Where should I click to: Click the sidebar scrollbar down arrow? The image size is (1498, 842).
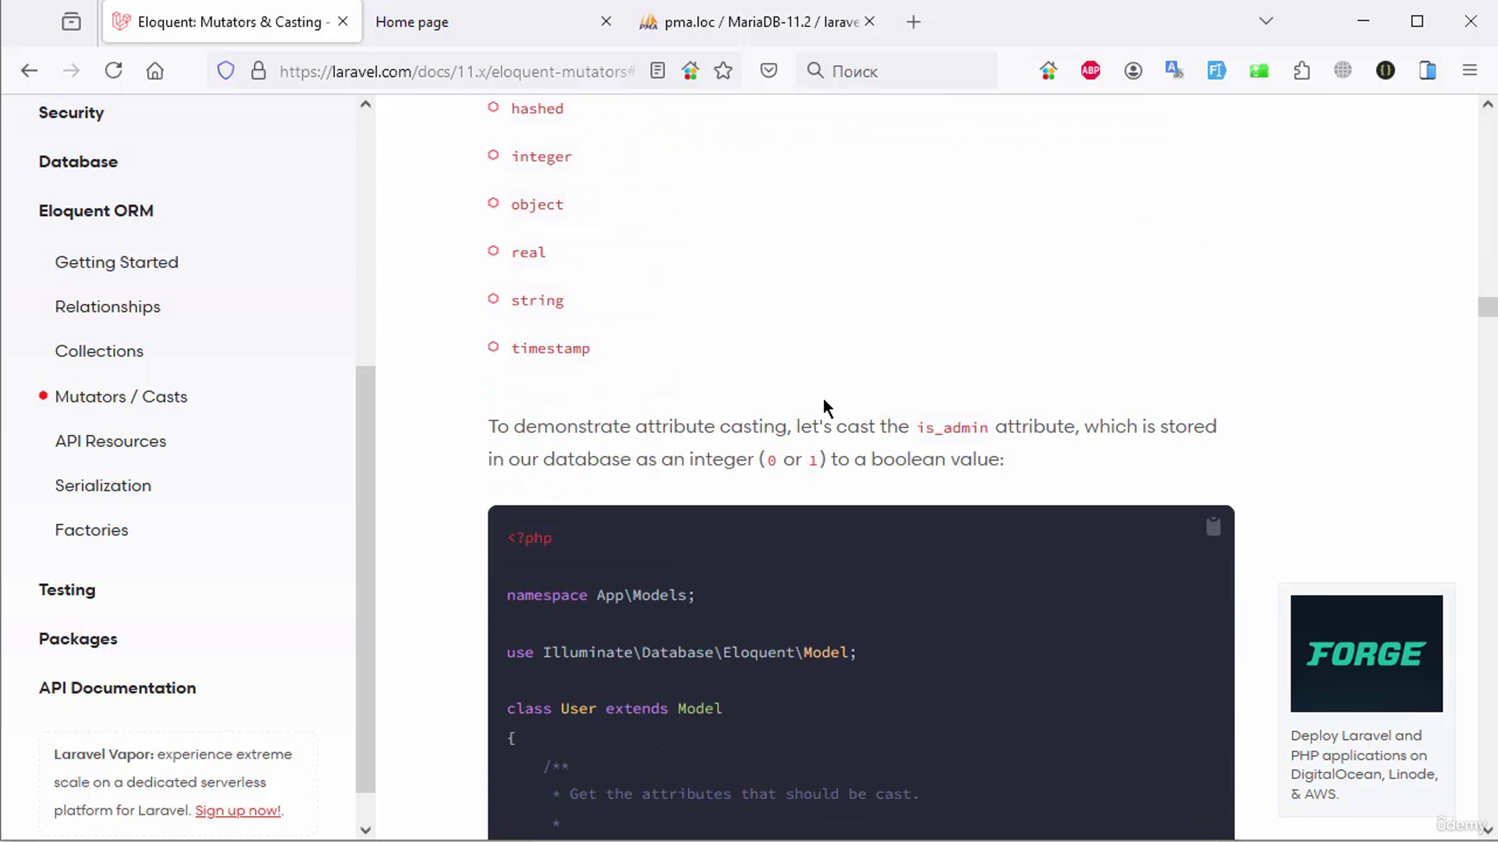365,830
